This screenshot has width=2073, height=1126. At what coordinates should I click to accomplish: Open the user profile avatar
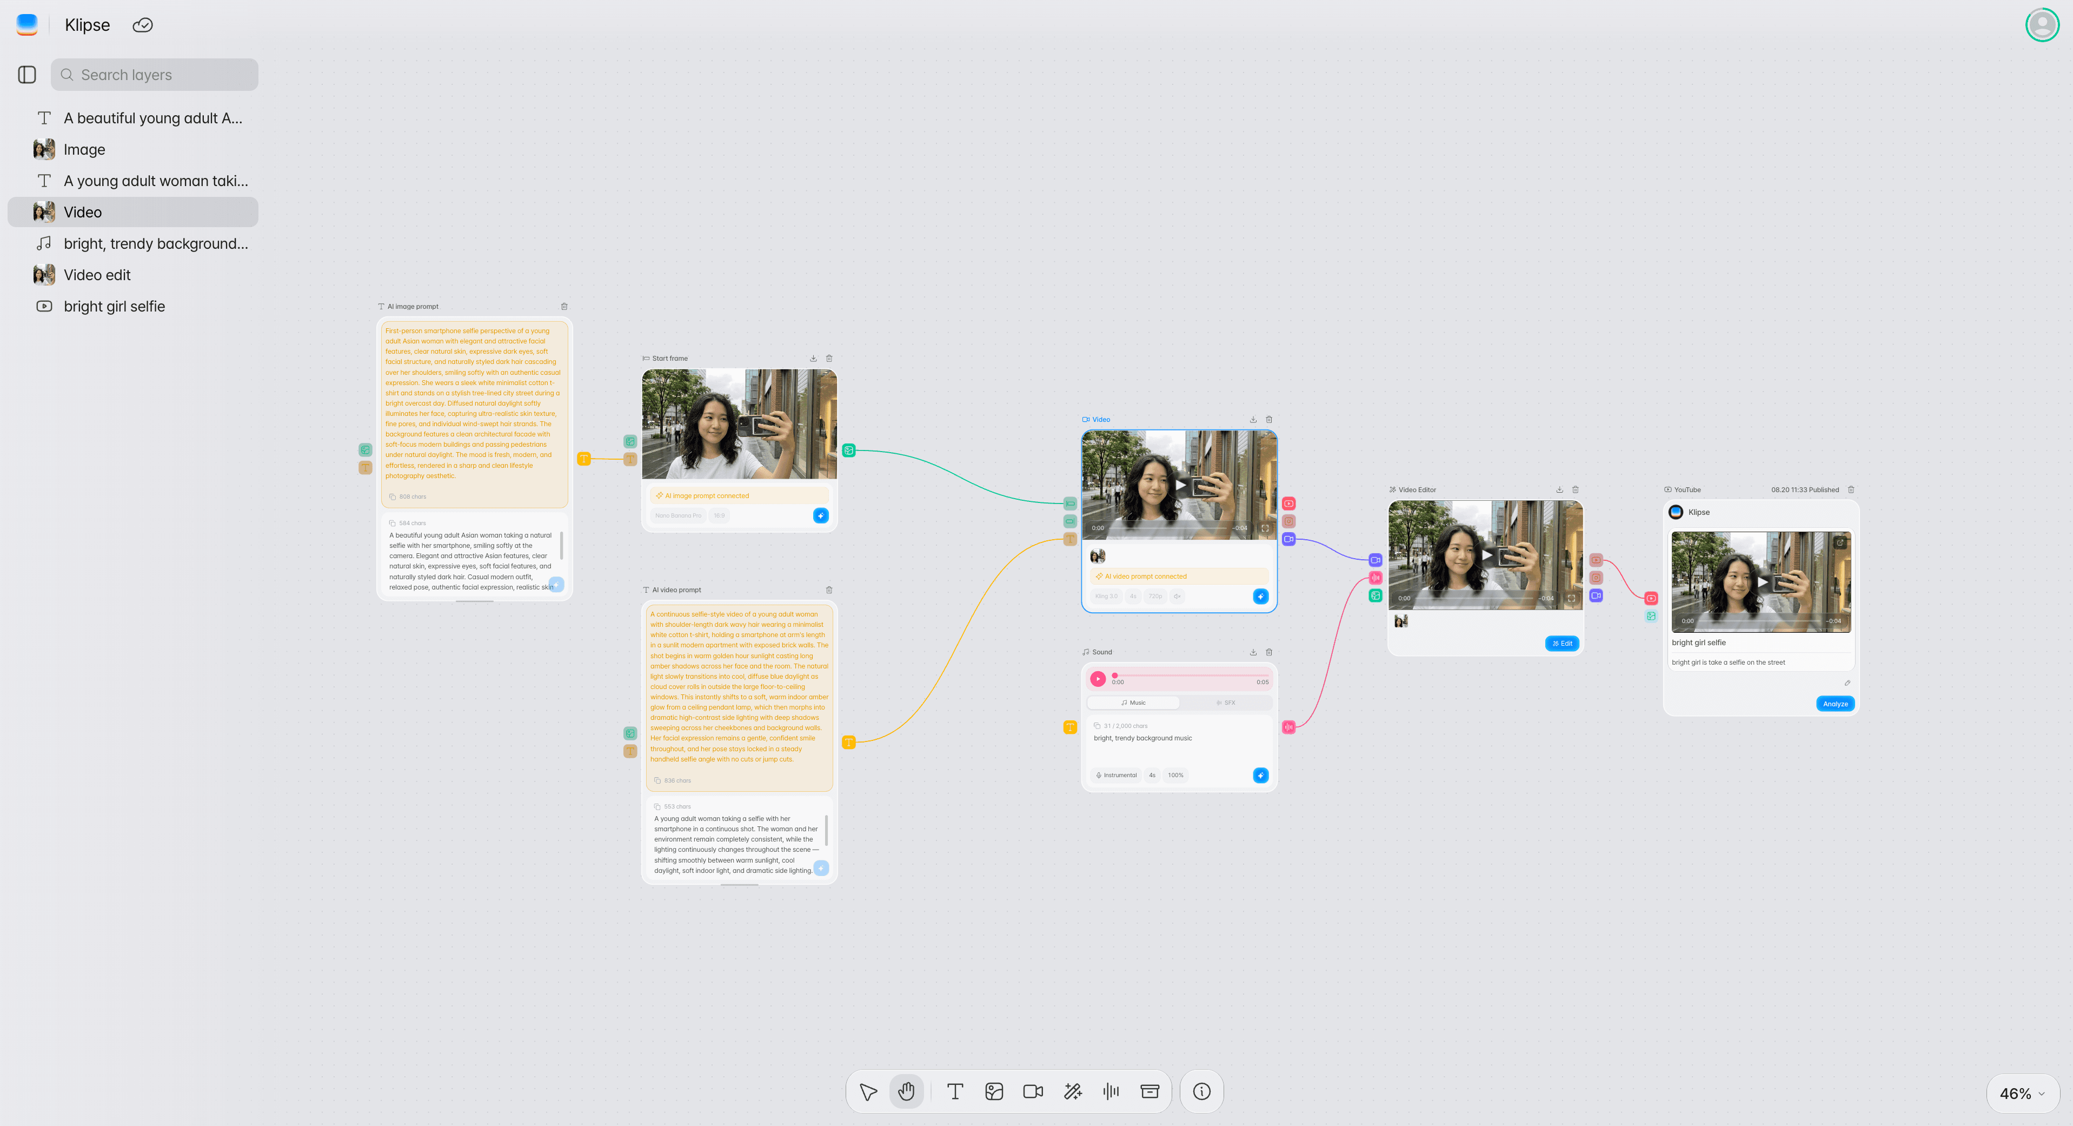[x=2042, y=25]
